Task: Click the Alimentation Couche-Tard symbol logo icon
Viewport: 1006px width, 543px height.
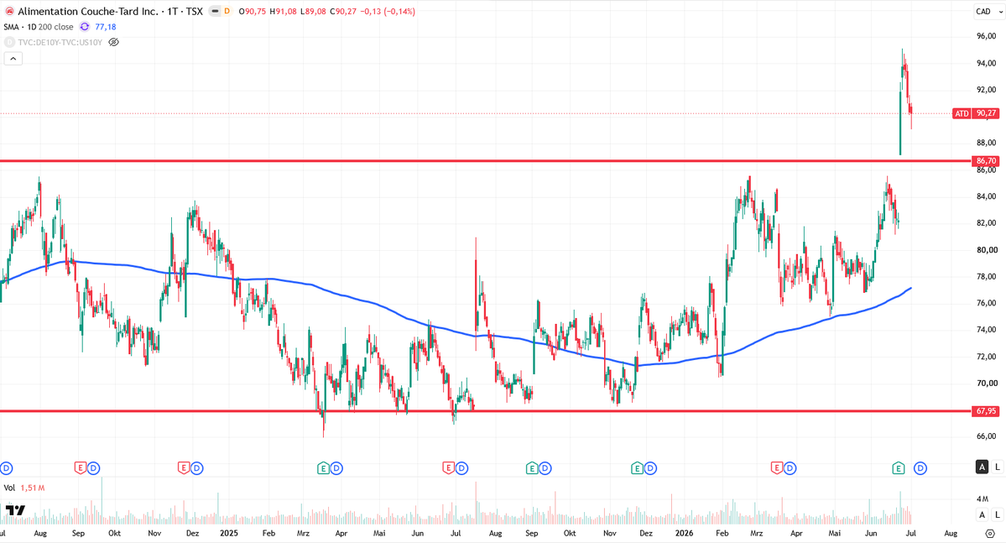Action: [x=9, y=12]
